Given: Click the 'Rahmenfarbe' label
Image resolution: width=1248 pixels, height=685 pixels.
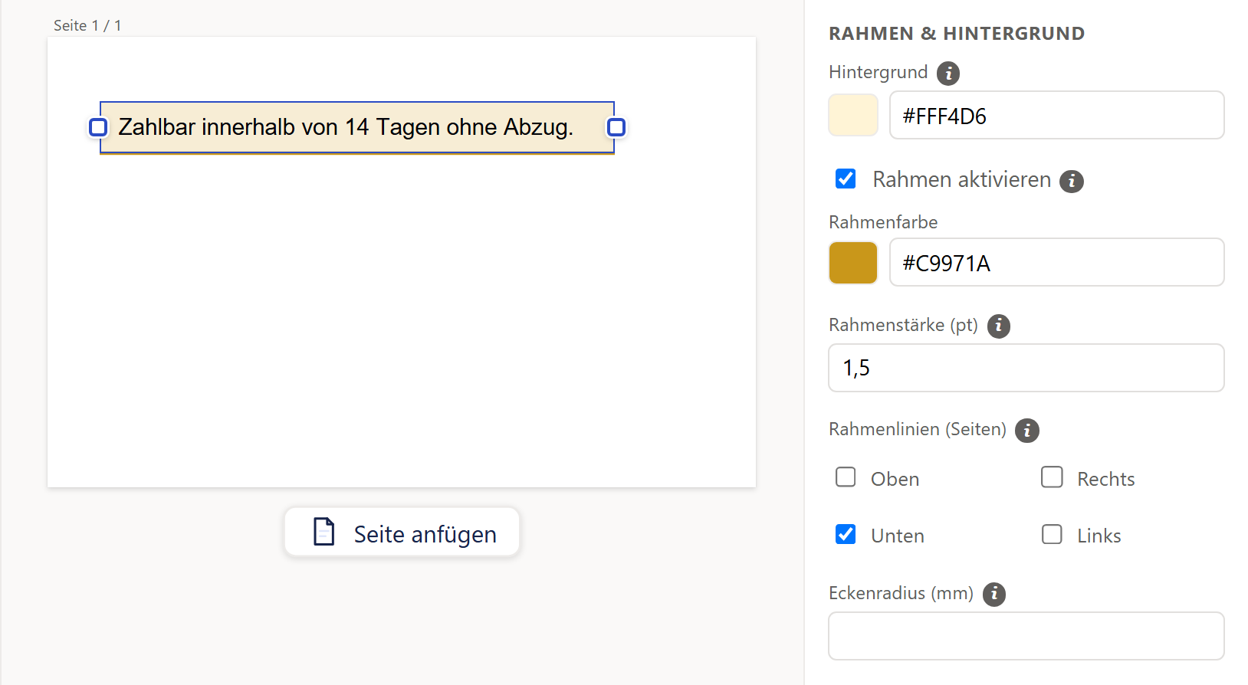Looking at the screenshot, I should [883, 222].
